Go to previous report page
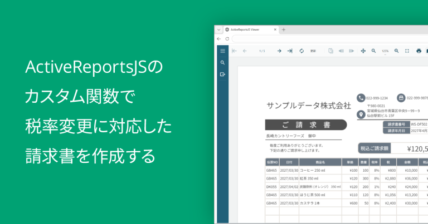The height and width of the screenshot is (224, 428). (x=245, y=51)
